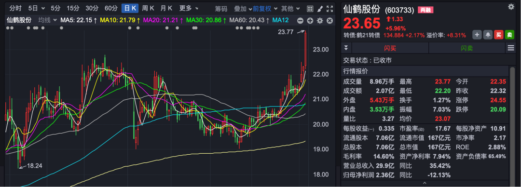Switch to the 周K weekly tab
Viewport: 521px width, 187px height.
148,8
